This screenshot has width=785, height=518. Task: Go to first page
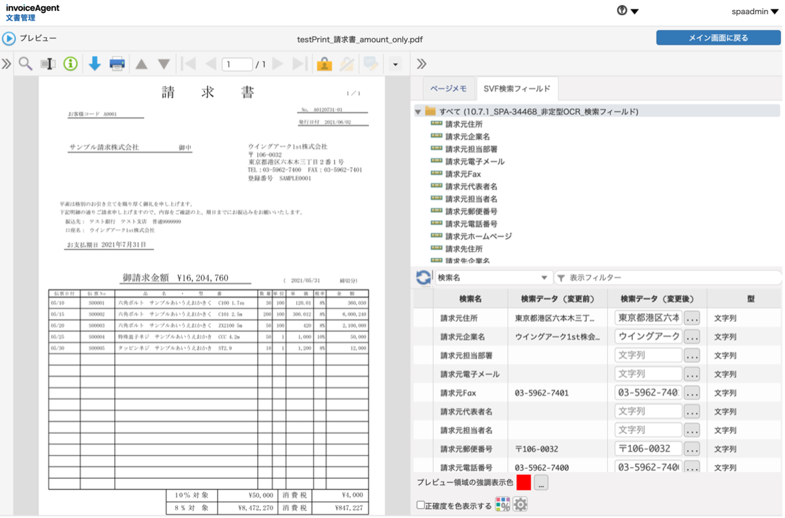(x=188, y=64)
